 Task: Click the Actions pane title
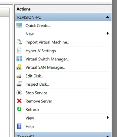click(23, 9)
